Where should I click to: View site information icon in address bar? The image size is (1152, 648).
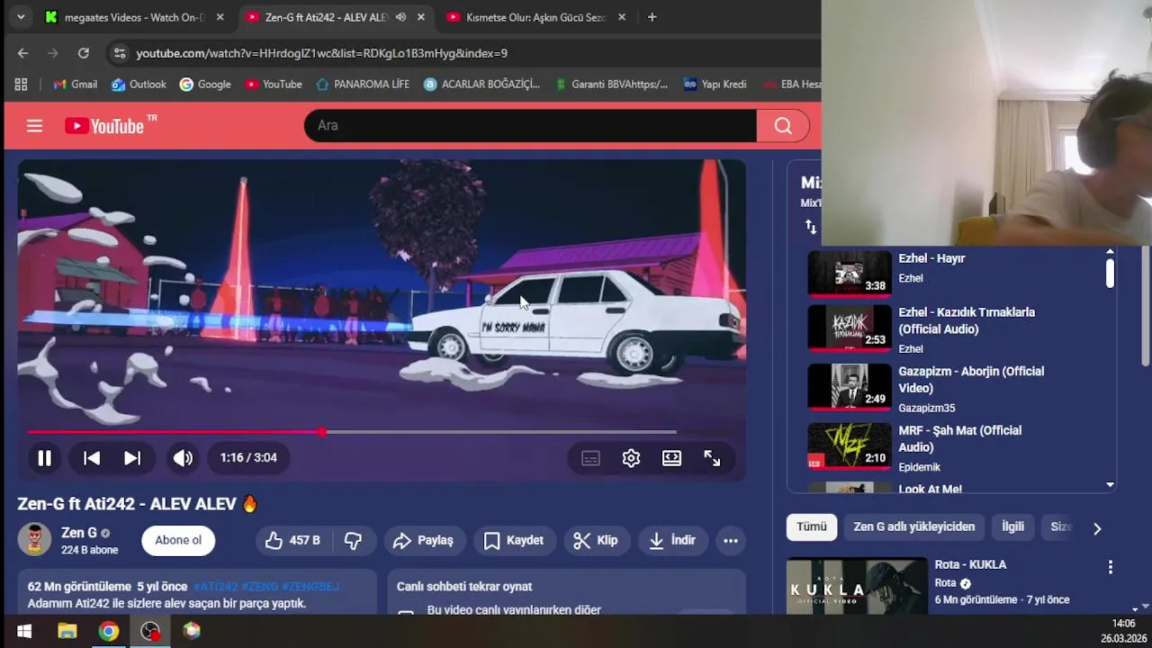(119, 53)
